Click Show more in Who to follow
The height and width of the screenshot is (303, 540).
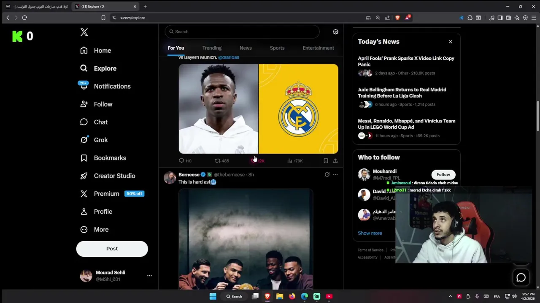(370, 233)
